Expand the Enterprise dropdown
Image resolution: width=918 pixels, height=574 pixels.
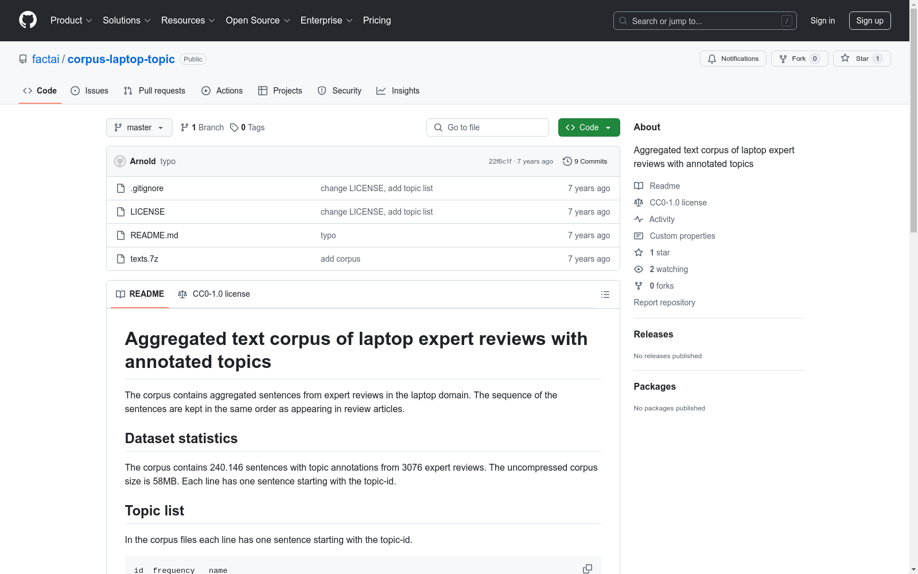pyautogui.click(x=326, y=20)
